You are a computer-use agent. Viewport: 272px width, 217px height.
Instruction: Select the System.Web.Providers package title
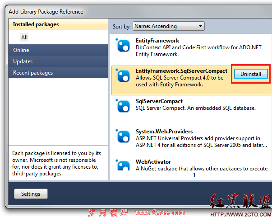tap(164, 132)
